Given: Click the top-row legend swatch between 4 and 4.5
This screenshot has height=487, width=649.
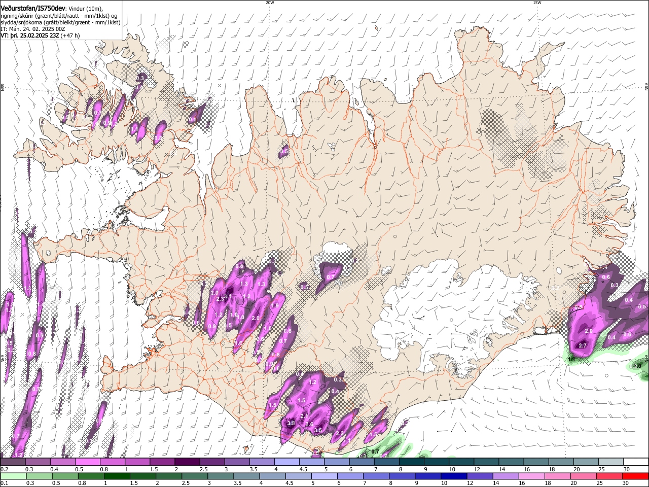Looking at the screenshot, I should pyautogui.click(x=286, y=462).
